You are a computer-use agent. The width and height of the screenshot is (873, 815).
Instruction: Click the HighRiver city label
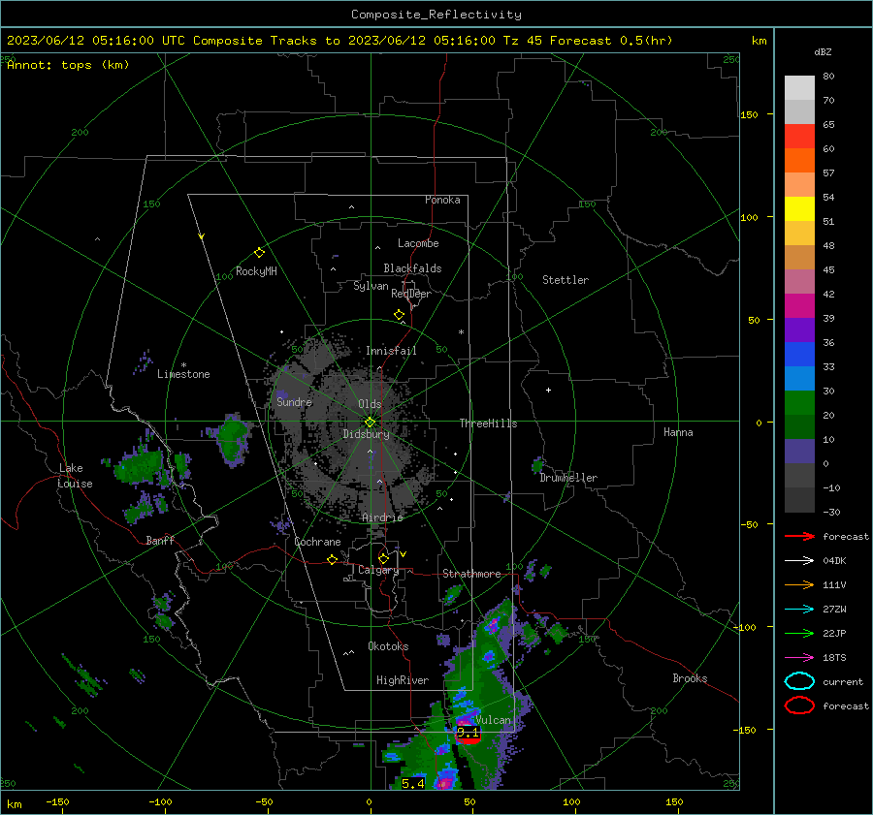403,680
